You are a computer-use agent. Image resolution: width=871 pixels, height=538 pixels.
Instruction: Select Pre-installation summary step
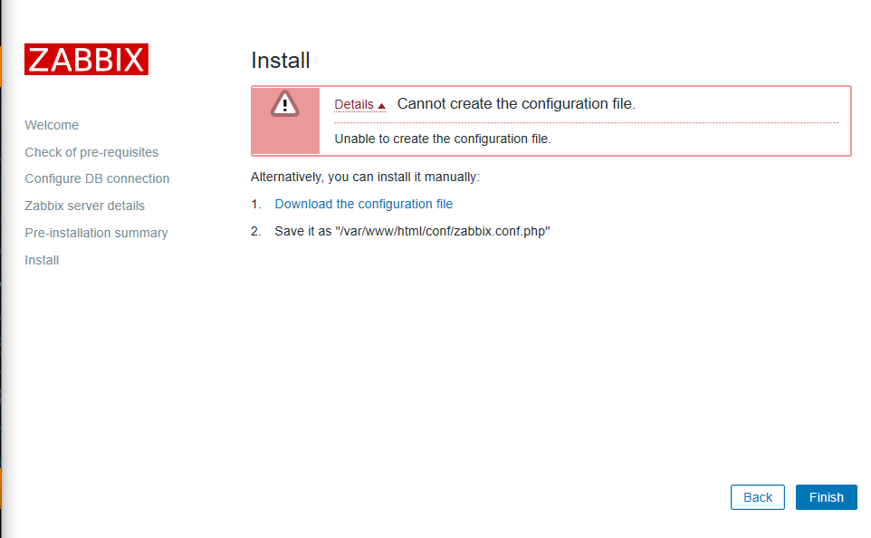point(96,233)
